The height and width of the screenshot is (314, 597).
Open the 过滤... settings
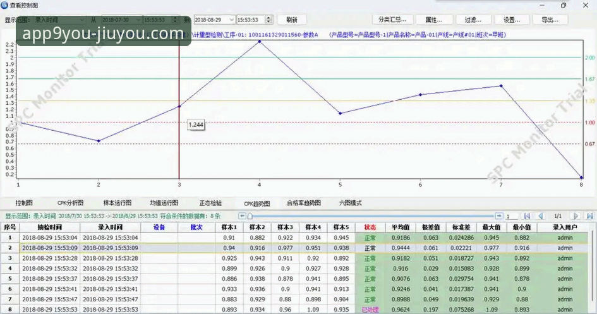(473, 20)
